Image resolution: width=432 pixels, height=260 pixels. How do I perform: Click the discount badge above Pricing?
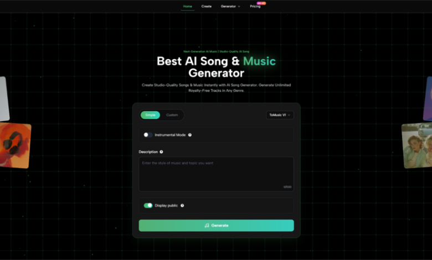(261, 3)
